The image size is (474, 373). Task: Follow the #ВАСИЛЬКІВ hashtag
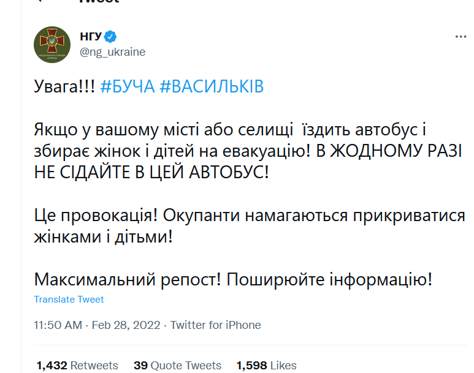pyautogui.click(x=212, y=86)
